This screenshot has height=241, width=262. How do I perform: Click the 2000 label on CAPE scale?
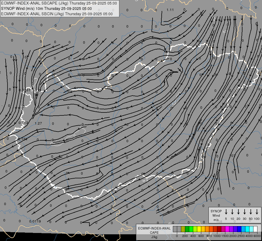click(x=233, y=236)
